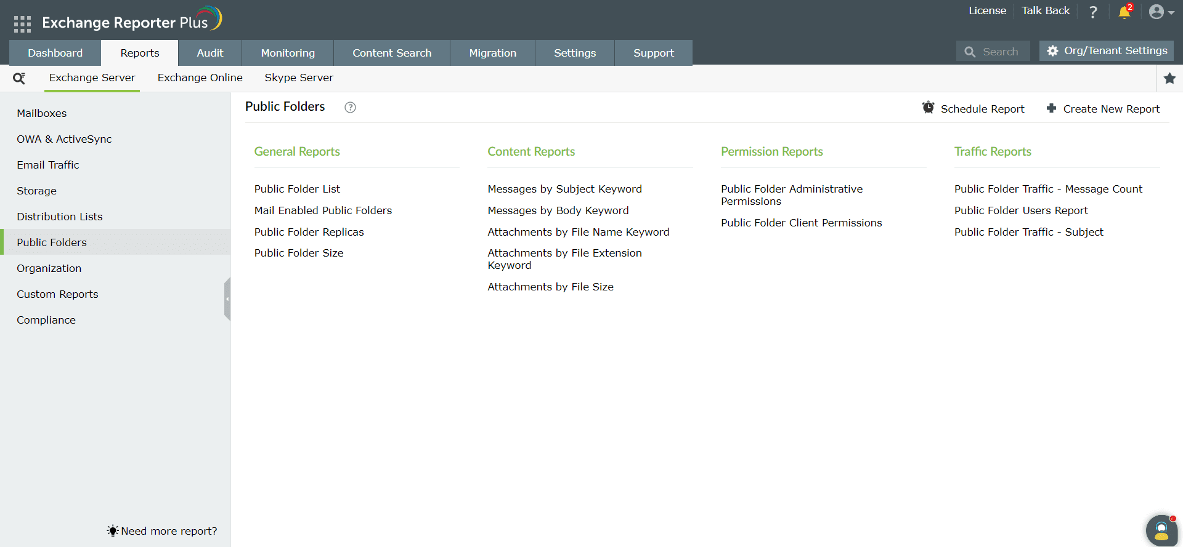Click the Public Folders help icon
The height and width of the screenshot is (547, 1183).
(x=350, y=108)
